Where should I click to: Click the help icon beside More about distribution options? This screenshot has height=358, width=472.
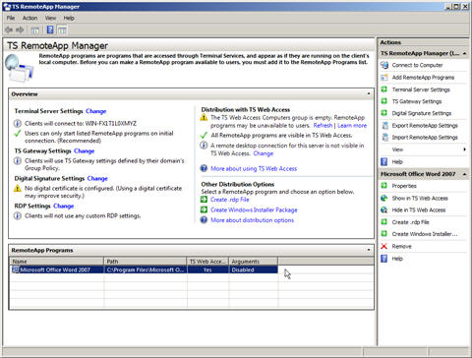click(204, 219)
